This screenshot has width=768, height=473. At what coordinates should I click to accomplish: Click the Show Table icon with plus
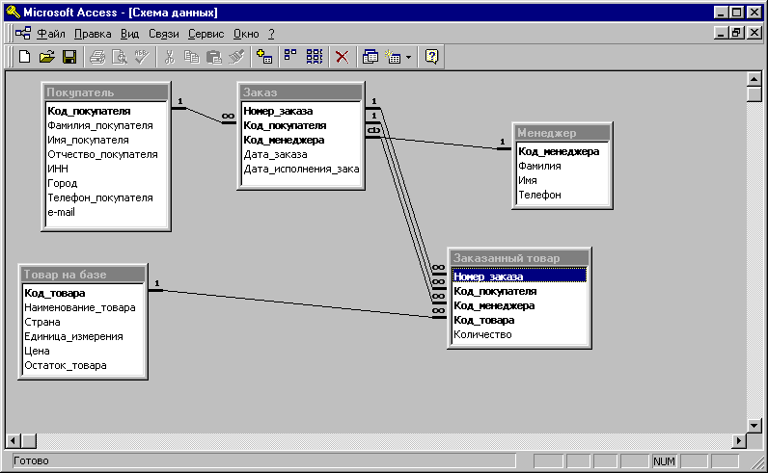click(x=264, y=57)
